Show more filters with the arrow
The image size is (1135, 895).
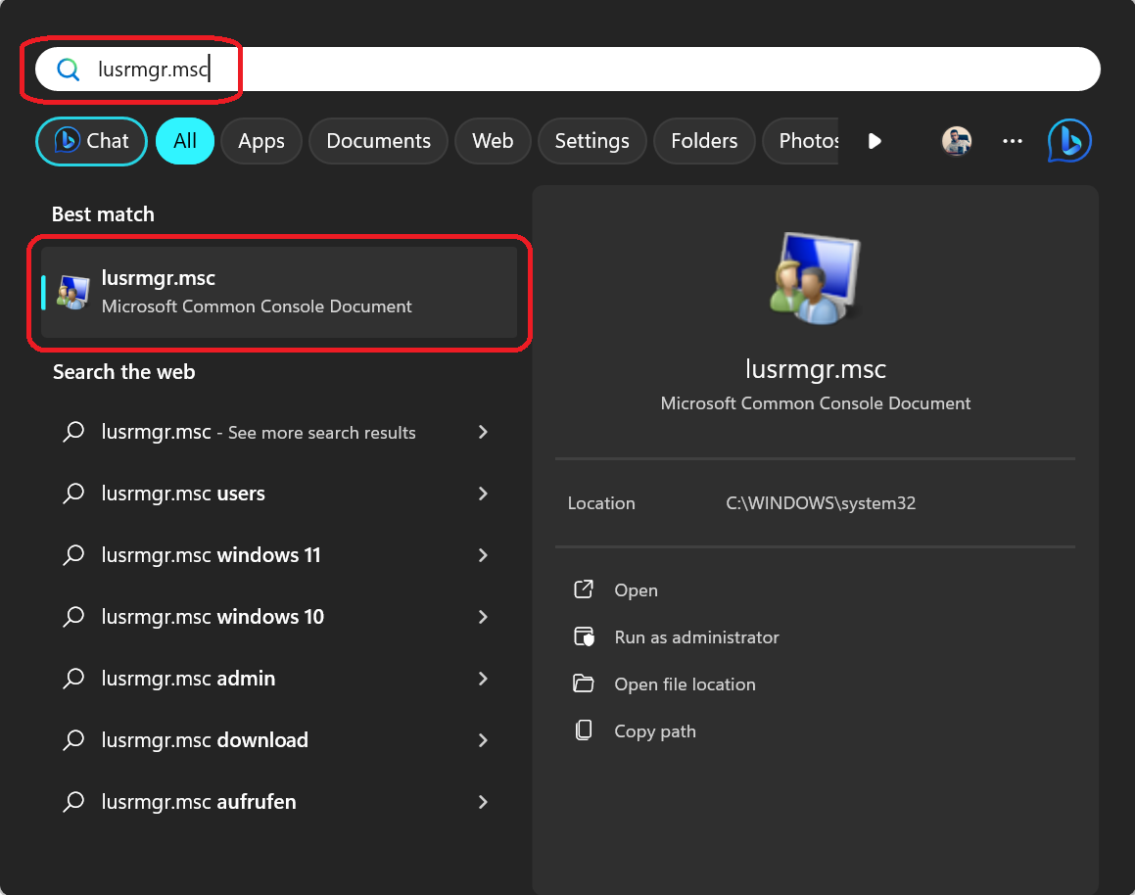click(x=875, y=141)
